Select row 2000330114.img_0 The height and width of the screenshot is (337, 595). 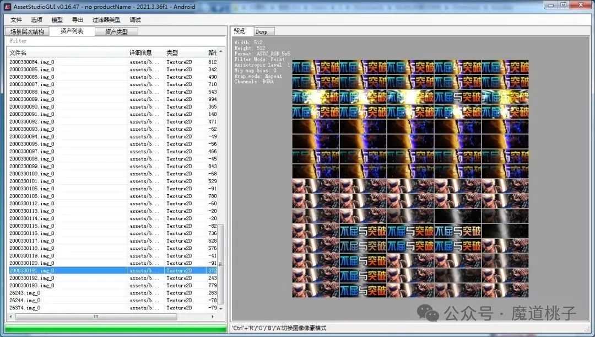pyautogui.click(x=113, y=218)
